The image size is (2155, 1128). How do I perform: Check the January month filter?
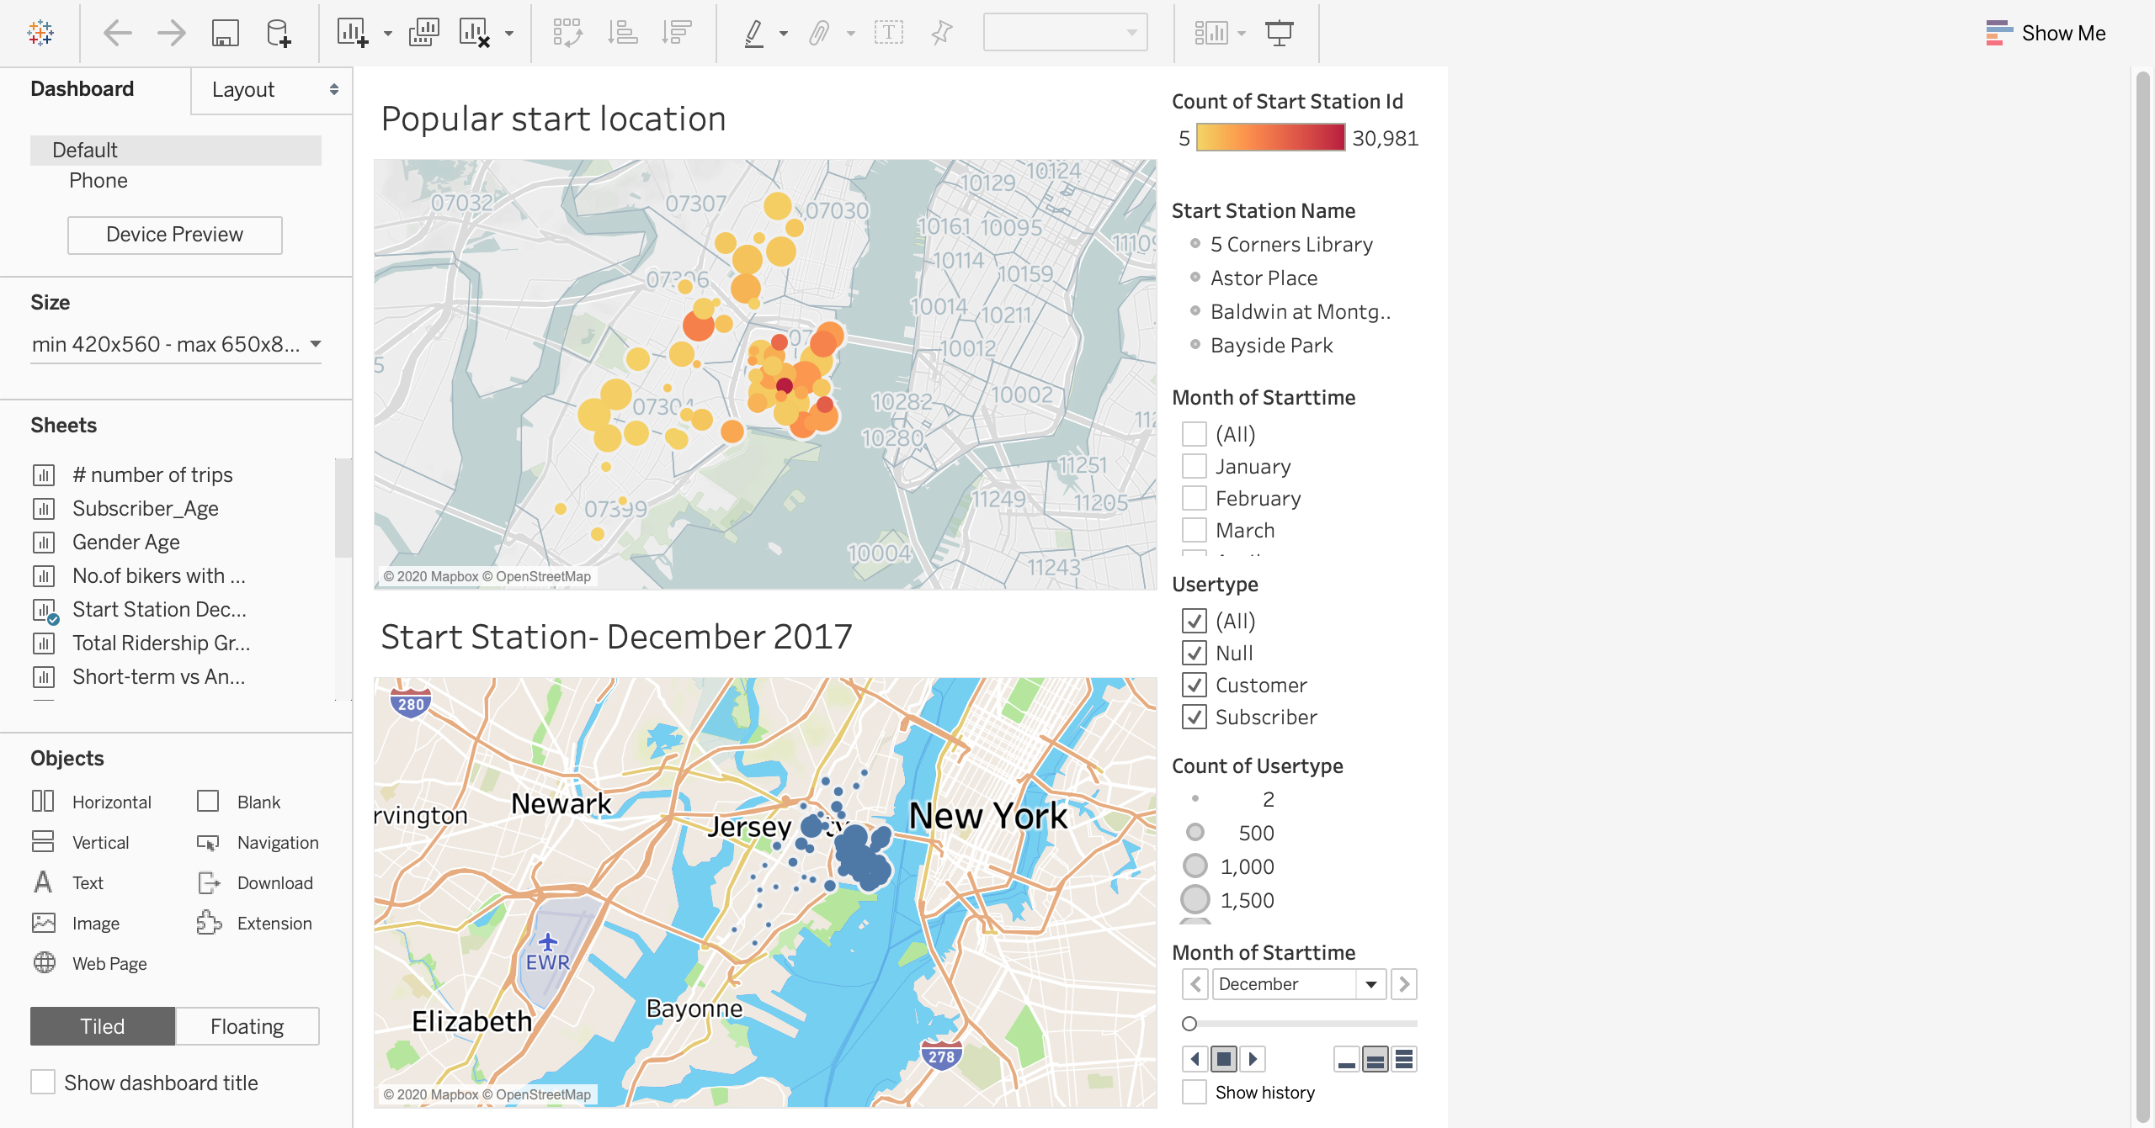coord(1194,466)
